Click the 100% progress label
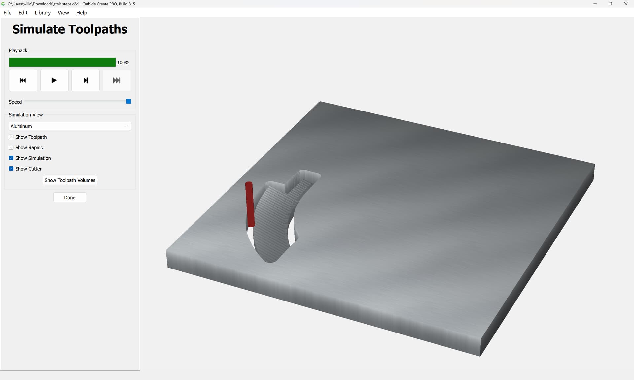Image resolution: width=634 pixels, height=380 pixels. (x=123, y=62)
